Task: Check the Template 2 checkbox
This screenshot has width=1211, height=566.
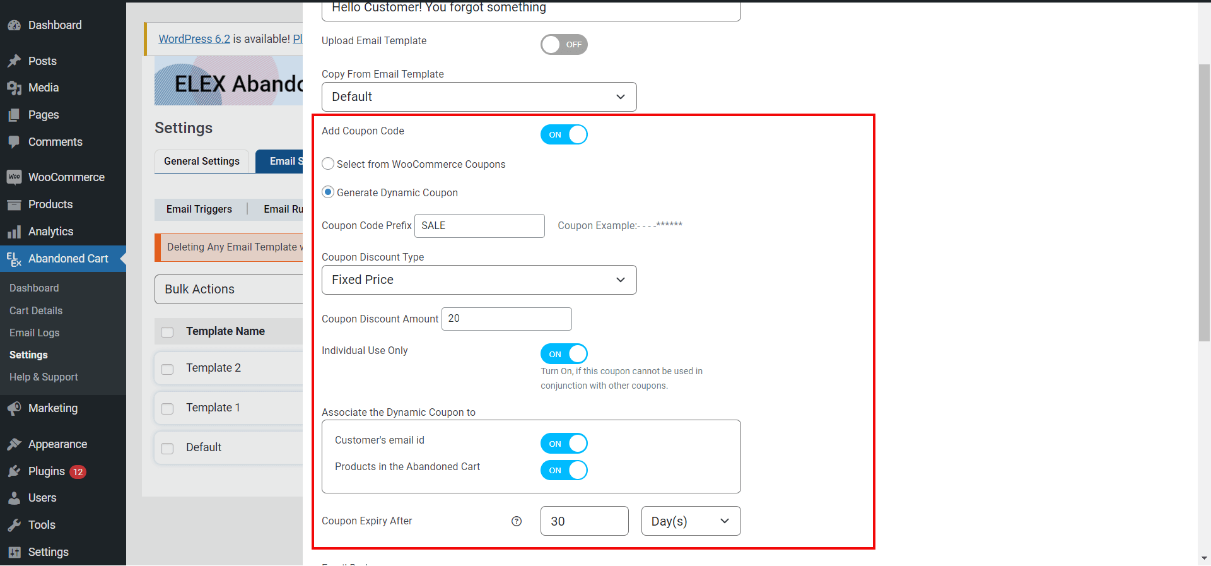Action: [167, 369]
